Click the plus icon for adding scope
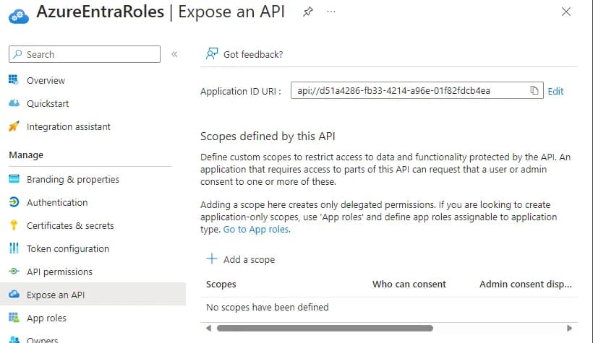 (212, 259)
